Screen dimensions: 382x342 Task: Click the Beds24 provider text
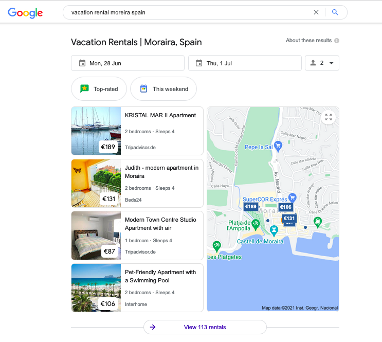(x=133, y=200)
